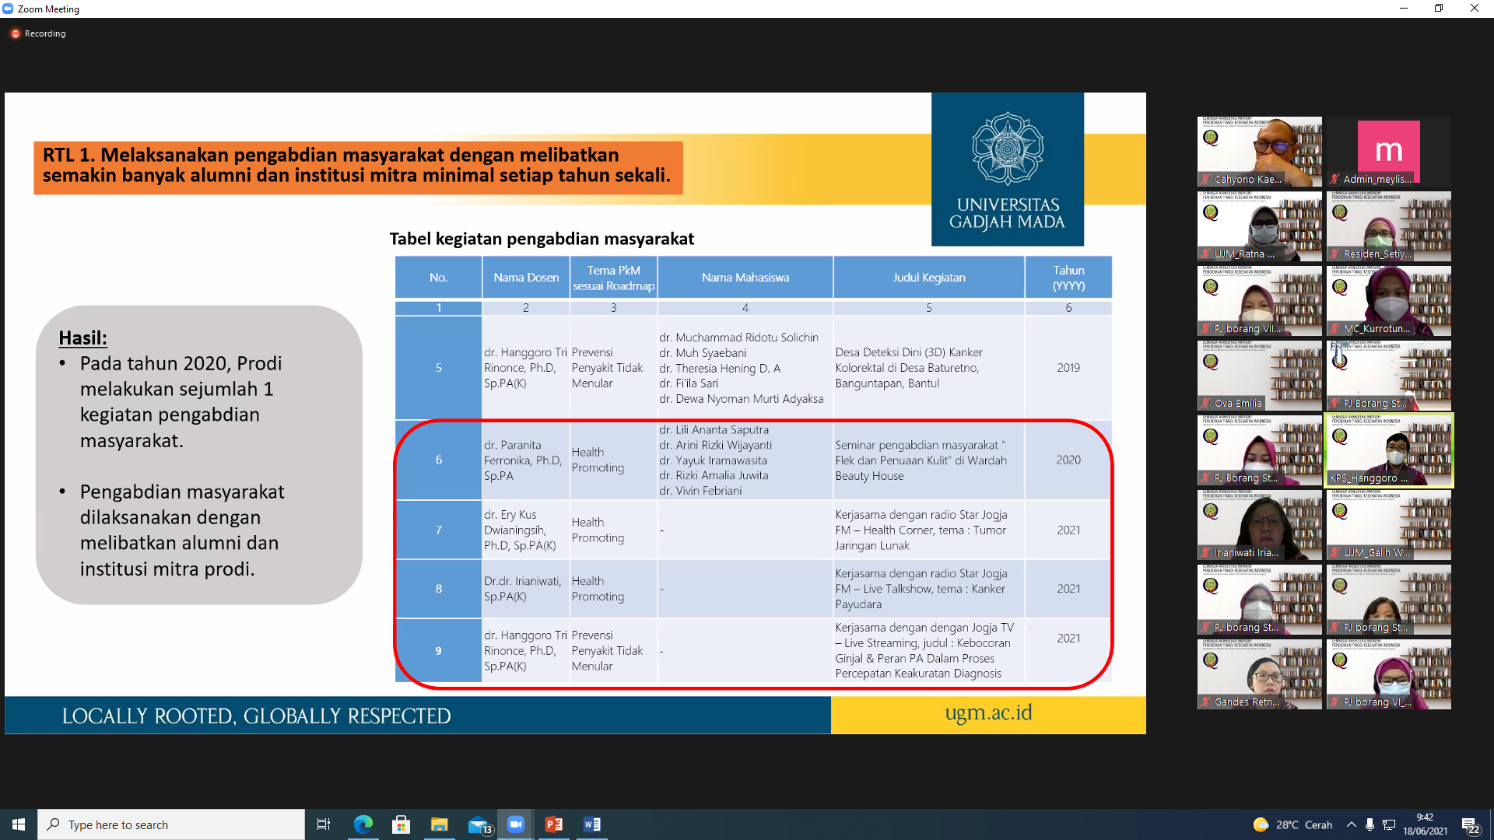
Task: Open Microsoft Store from the taskbar
Action: [x=401, y=824]
